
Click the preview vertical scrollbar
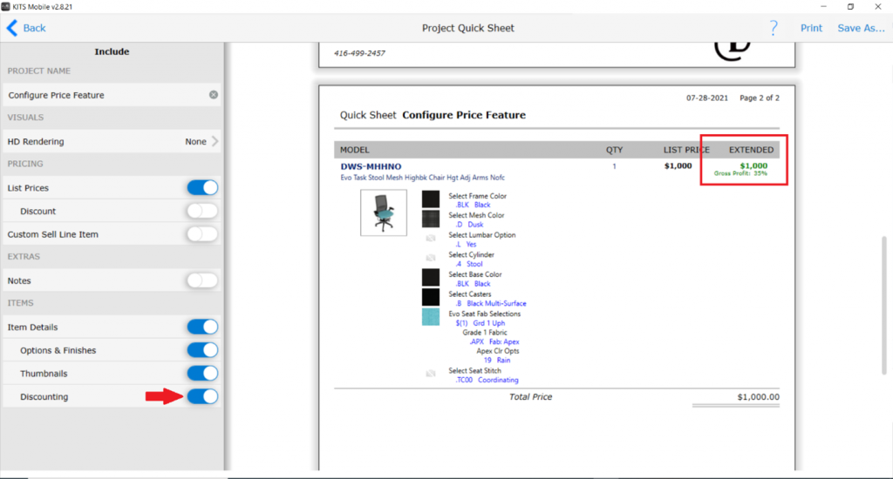click(x=884, y=306)
